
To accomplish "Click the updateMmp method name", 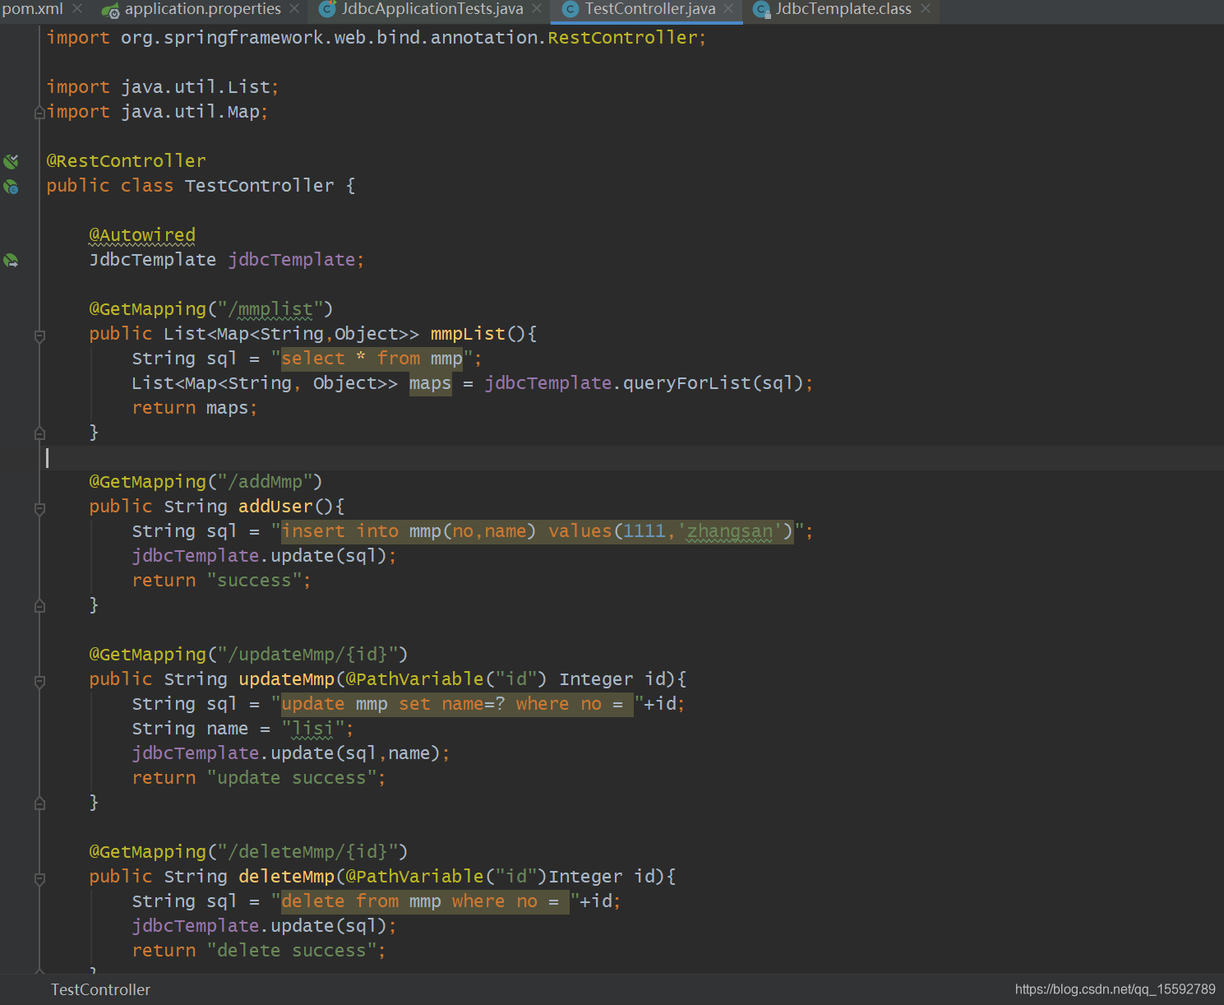I will 286,679.
